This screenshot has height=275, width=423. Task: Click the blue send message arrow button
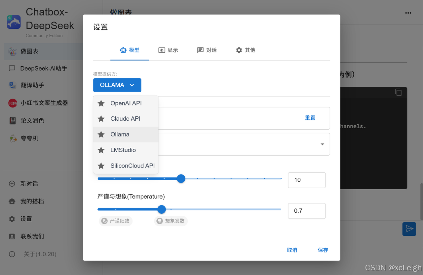(x=409, y=229)
